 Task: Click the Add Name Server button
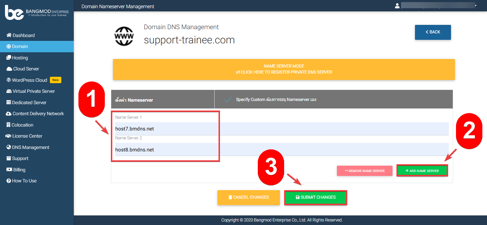[x=422, y=171]
